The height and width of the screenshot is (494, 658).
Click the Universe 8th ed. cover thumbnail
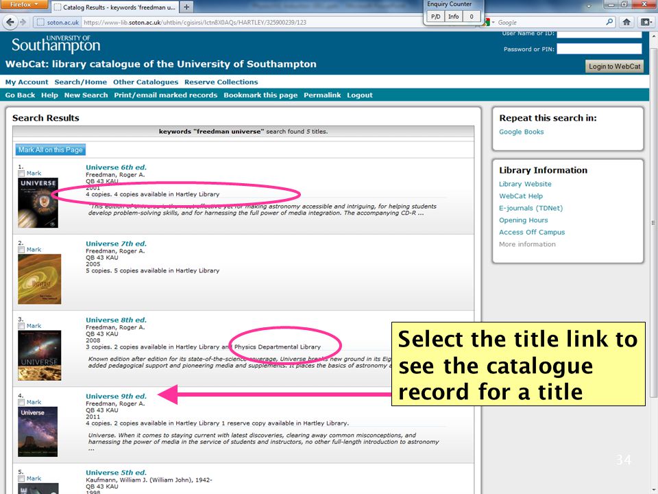pos(40,355)
